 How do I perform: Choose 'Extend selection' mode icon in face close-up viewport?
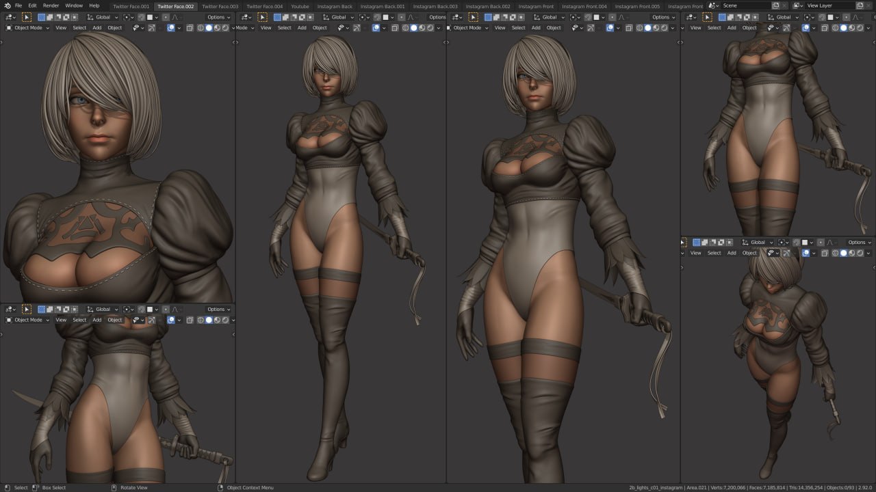coord(49,17)
